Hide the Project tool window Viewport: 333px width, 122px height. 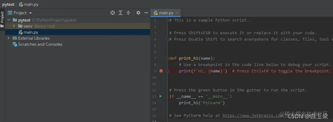point(146,13)
